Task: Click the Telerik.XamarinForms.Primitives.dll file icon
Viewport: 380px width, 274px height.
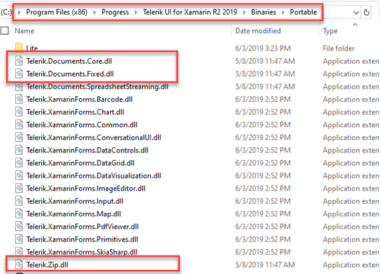Action: (19, 239)
